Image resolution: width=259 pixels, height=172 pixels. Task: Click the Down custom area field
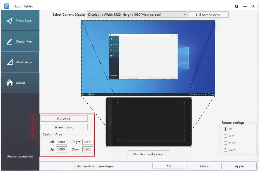88,149
